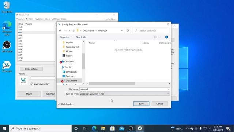Click the horizontal scrollbar in file list
234x132 pixels.
coord(112,84)
